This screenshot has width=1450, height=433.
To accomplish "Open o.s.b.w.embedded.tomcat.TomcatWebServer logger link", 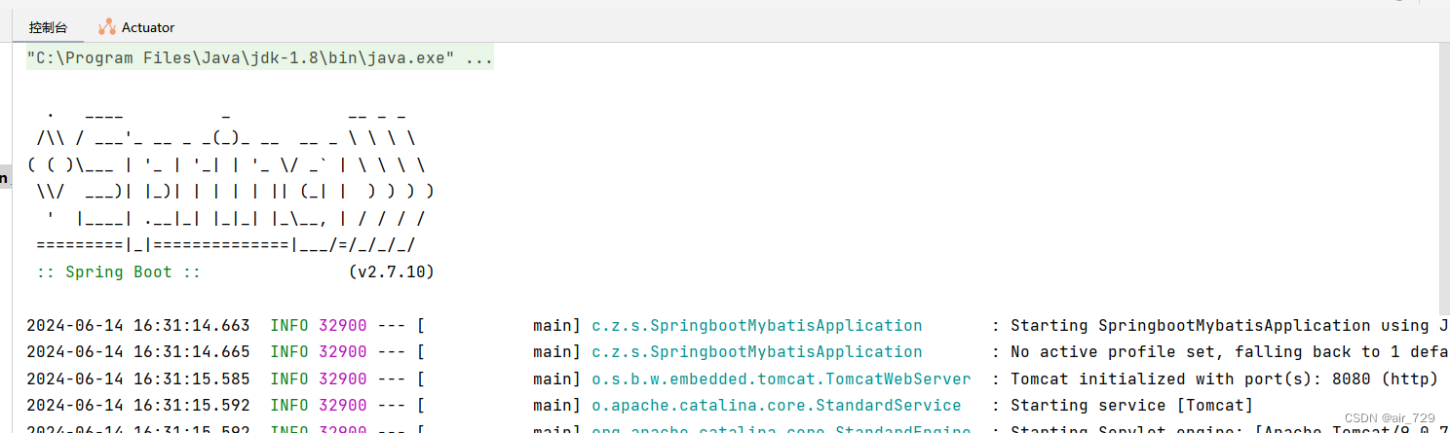I will (782, 379).
